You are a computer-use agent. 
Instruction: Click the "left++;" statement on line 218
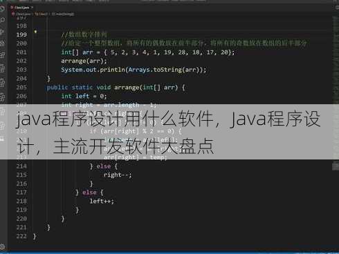pos(102,201)
